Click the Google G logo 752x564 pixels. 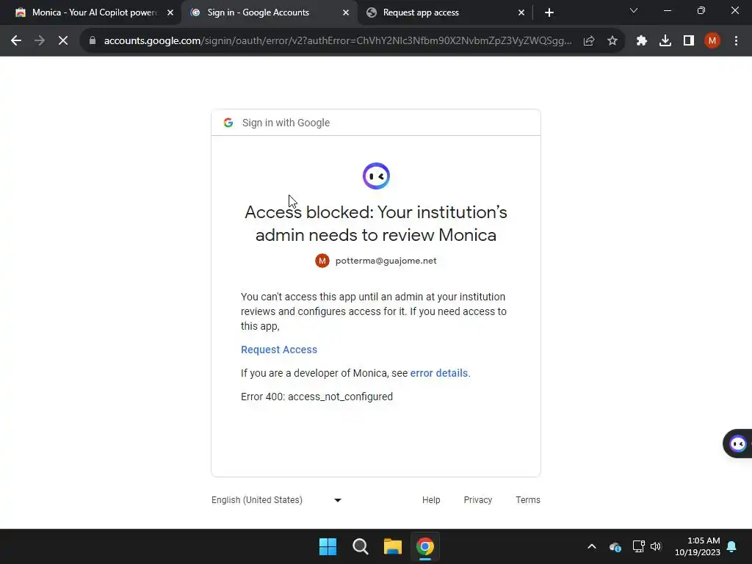click(228, 123)
